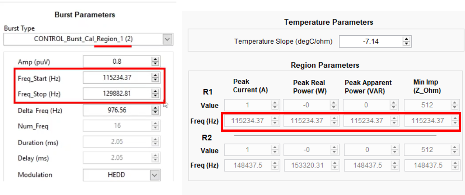Click the Delay (ms) field
This screenshot has width=465, height=195.
tap(117, 158)
